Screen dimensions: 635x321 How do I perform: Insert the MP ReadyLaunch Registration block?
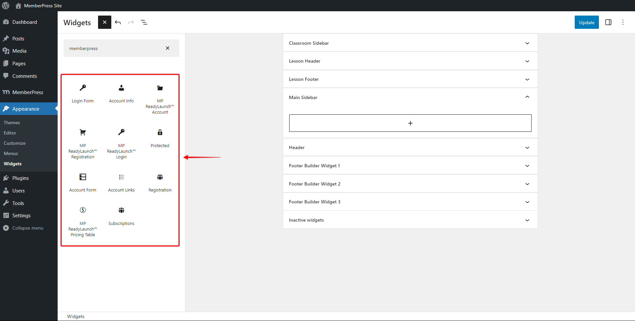pyautogui.click(x=82, y=143)
